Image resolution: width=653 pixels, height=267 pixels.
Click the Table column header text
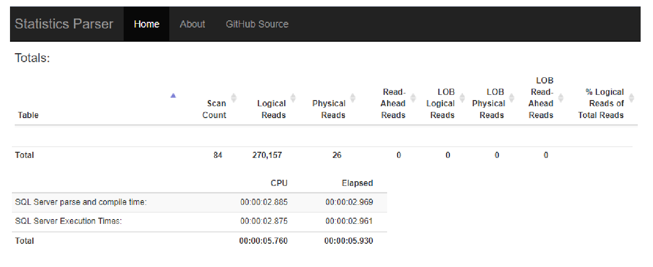pos(28,115)
